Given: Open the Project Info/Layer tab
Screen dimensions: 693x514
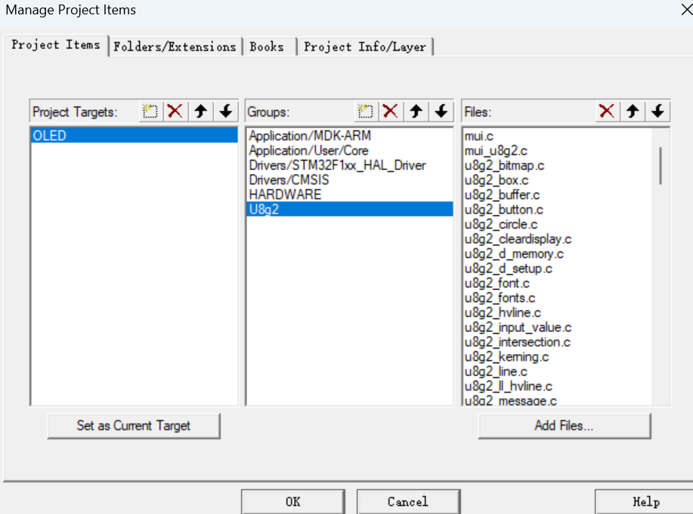Looking at the screenshot, I should point(365,46).
